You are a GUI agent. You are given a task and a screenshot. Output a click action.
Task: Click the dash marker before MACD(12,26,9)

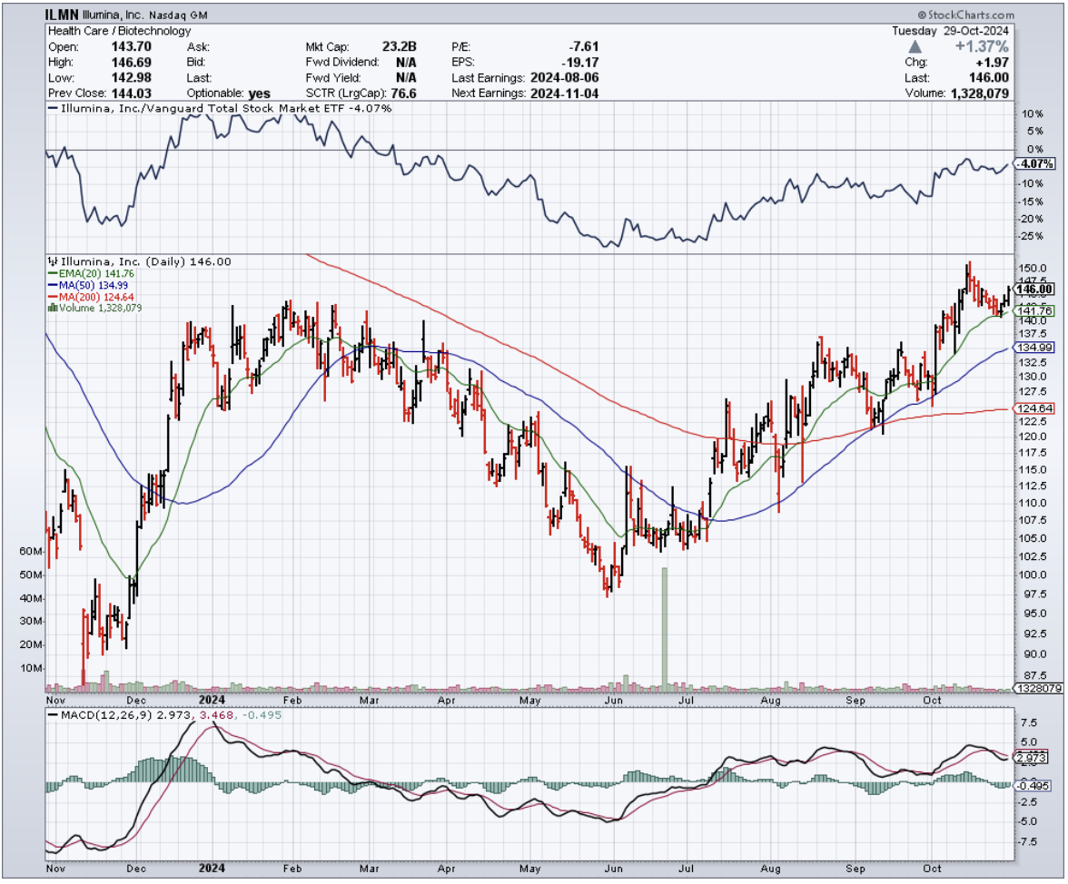[53, 716]
